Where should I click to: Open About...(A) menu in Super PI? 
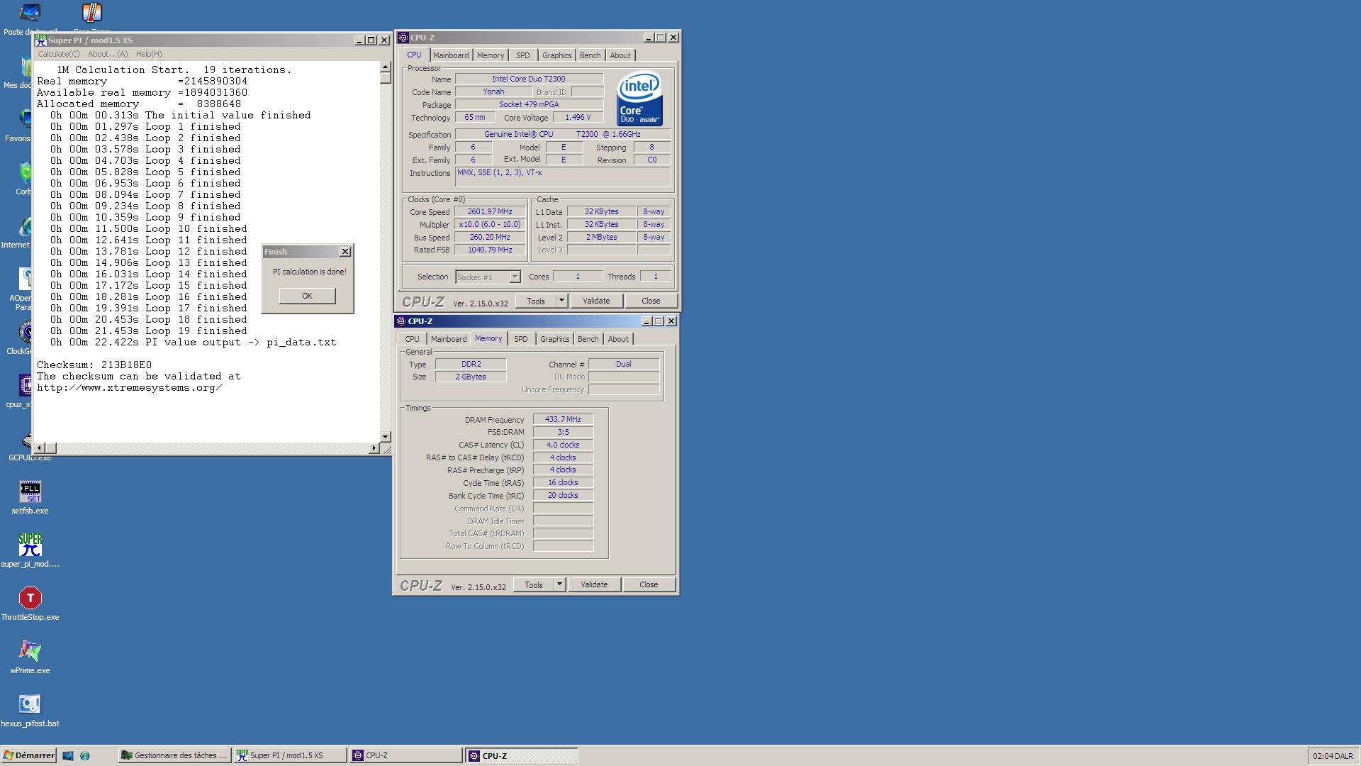point(108,54)
